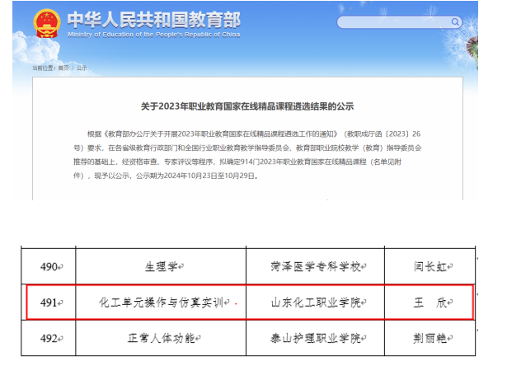
Task: Open the 公示 breadcrumb link
Action: (82, 68)
